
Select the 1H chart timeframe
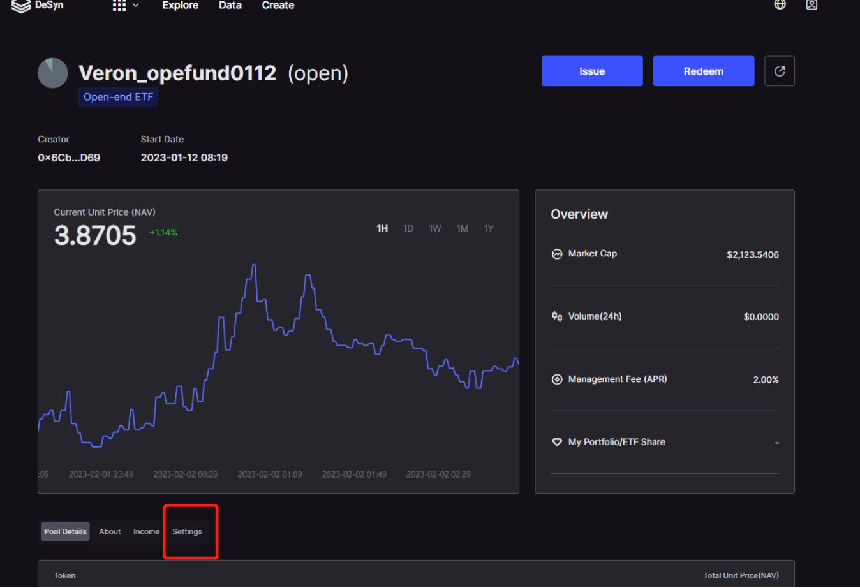tap(382, 229)
